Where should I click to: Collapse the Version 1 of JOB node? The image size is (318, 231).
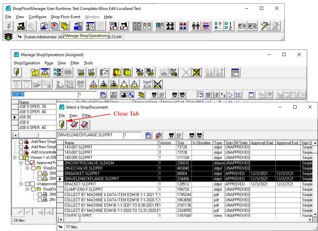(15, 157)
